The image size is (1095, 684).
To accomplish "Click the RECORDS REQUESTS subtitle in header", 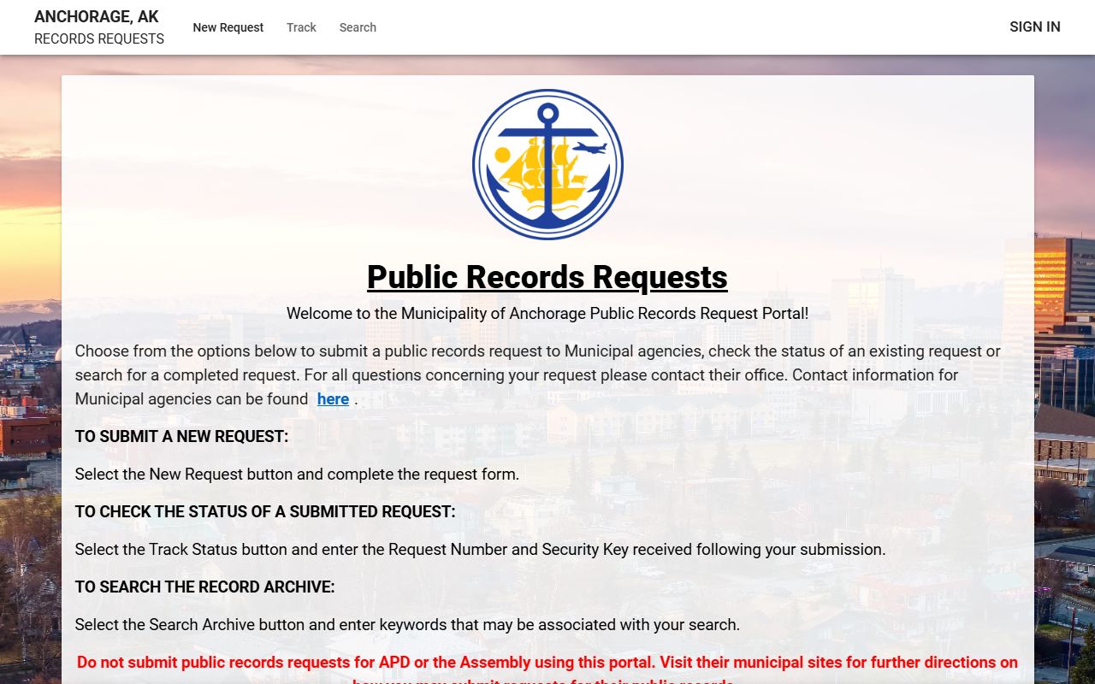I will 99,38.
